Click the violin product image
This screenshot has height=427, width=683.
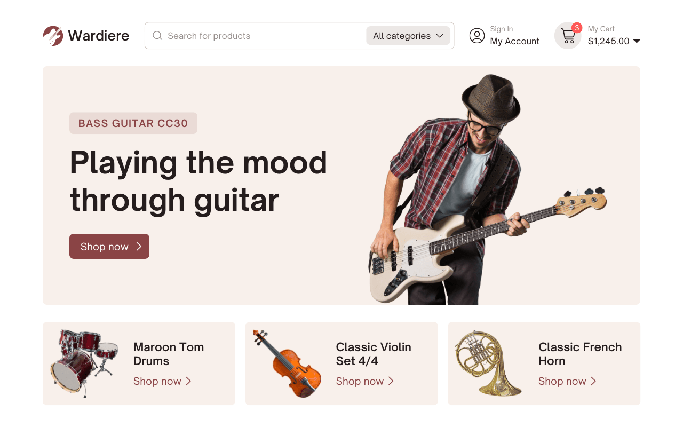[x=288, y=363]
